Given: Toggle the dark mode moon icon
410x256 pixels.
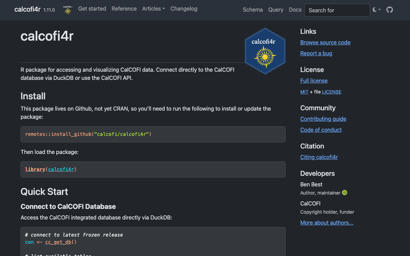Looking at the screenshot, I should [x=377, y=10].
